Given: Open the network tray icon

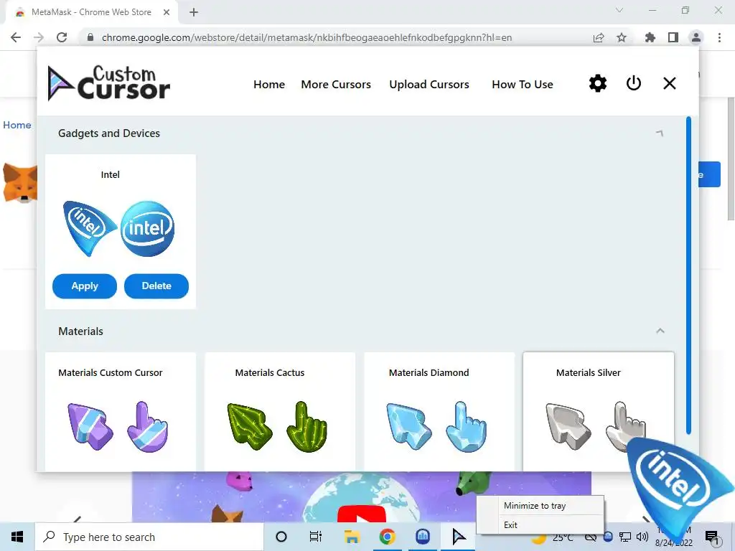Looking at the screenshot, I should click(625, 537).
